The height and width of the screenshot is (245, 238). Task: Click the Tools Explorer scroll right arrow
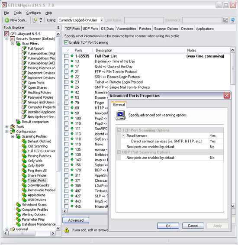tap(53, 233)
